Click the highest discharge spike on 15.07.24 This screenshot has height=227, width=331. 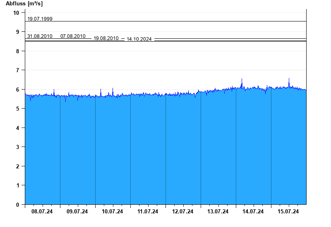pos(289,79)
